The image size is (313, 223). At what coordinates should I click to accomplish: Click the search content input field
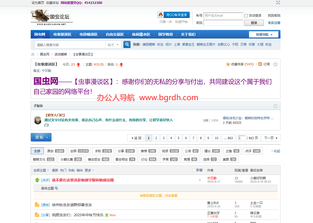(70, 45)
